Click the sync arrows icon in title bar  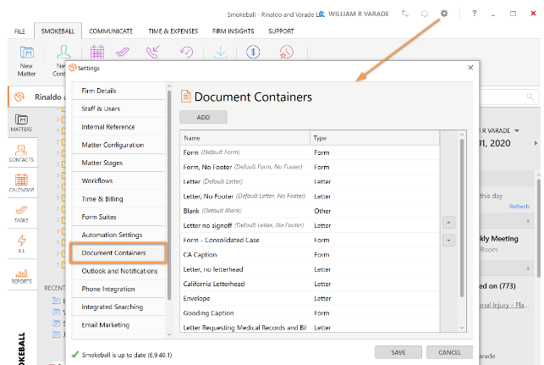[x=405, y=14]
